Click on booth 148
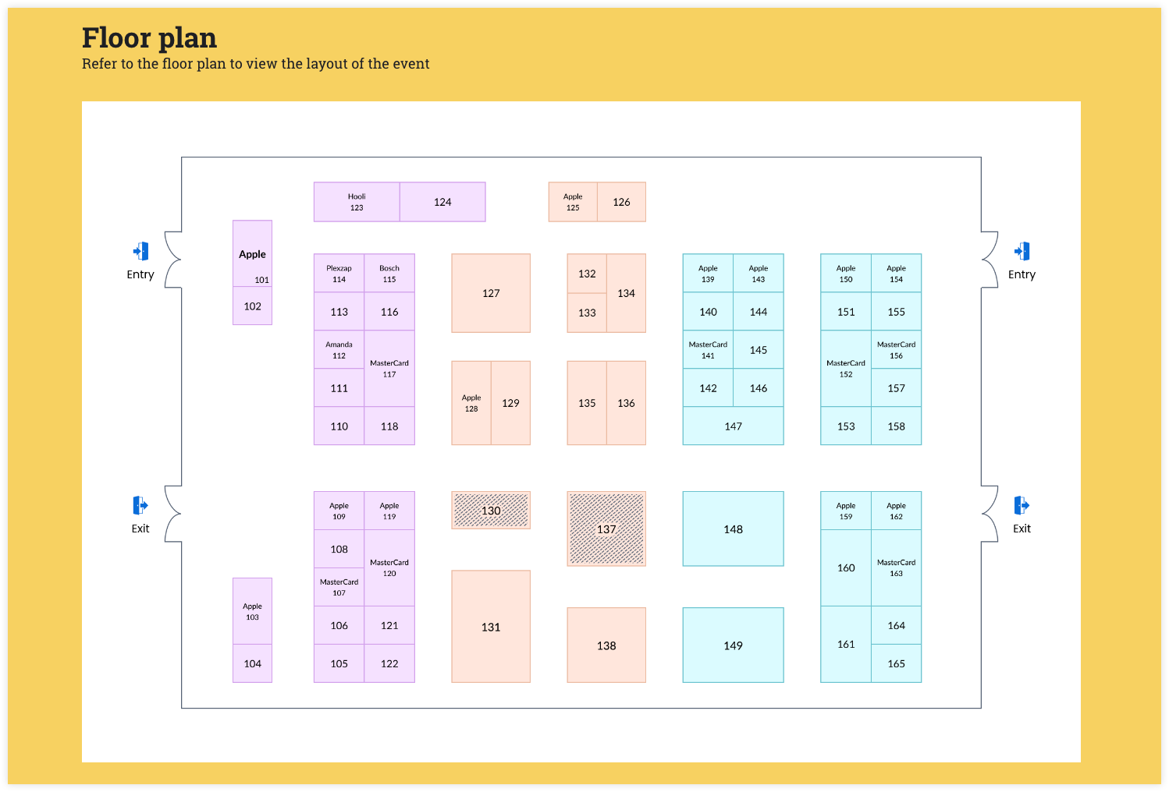The width and height of the screenshot is (1169, 792). (x=734, y=529)
